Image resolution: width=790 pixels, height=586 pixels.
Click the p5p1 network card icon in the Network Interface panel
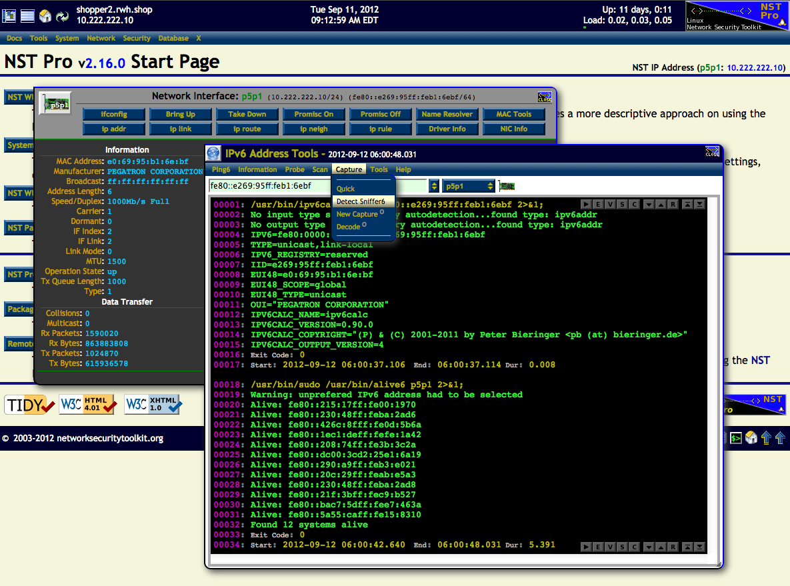click(x=56, y=103)
